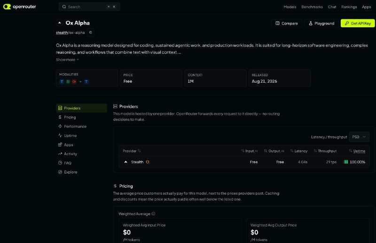This screenshot has width=376, height=243.
Task: Click the 4.04s latency value
Action: point(303,162)
